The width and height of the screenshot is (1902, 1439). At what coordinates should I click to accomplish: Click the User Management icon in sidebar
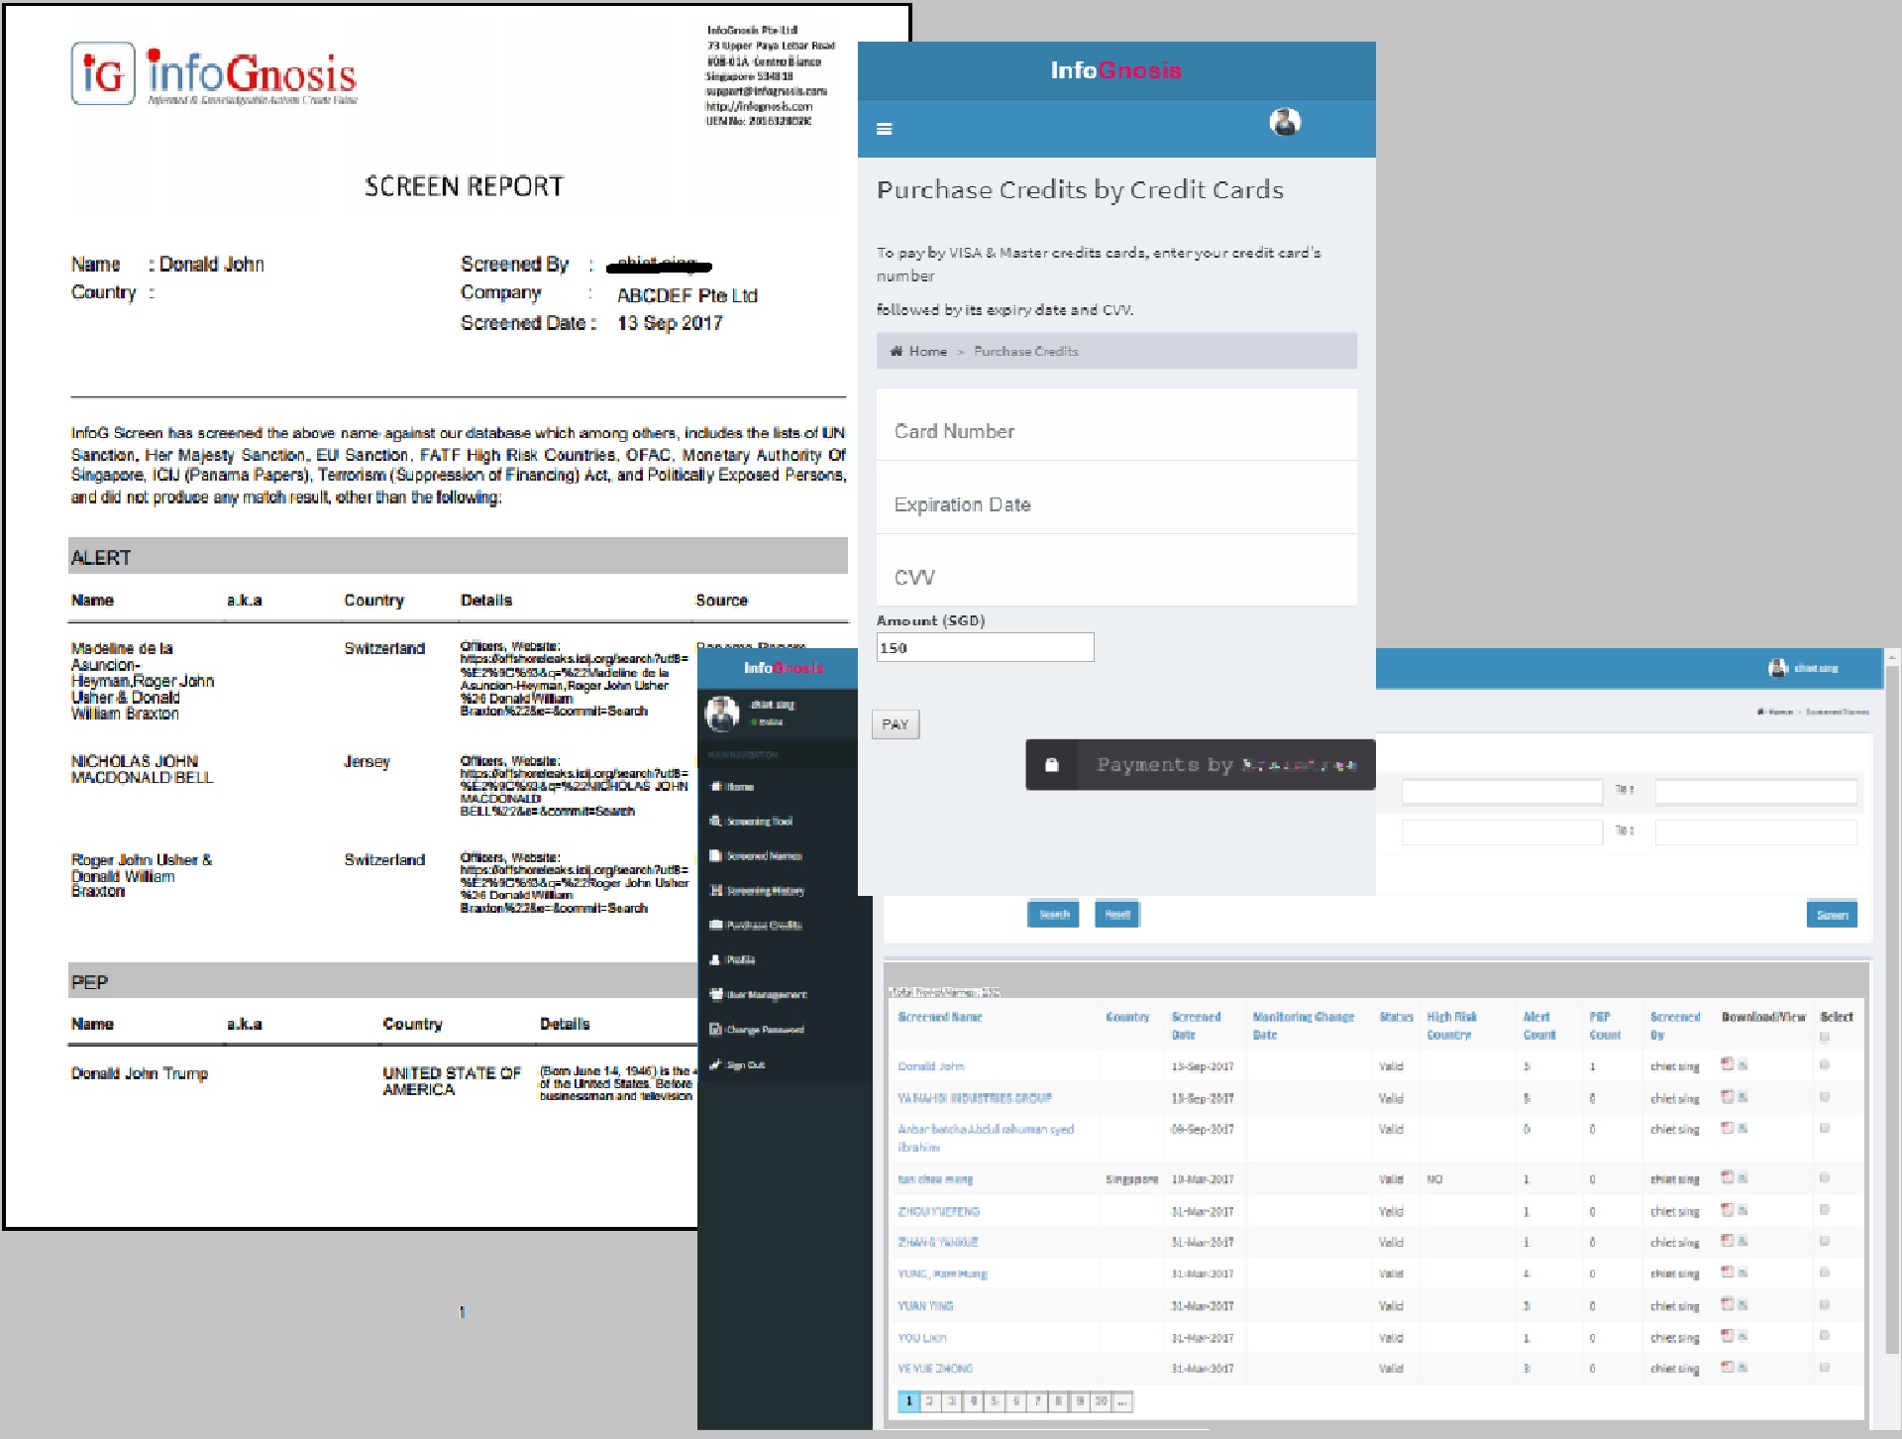click(x=716, y=994)
